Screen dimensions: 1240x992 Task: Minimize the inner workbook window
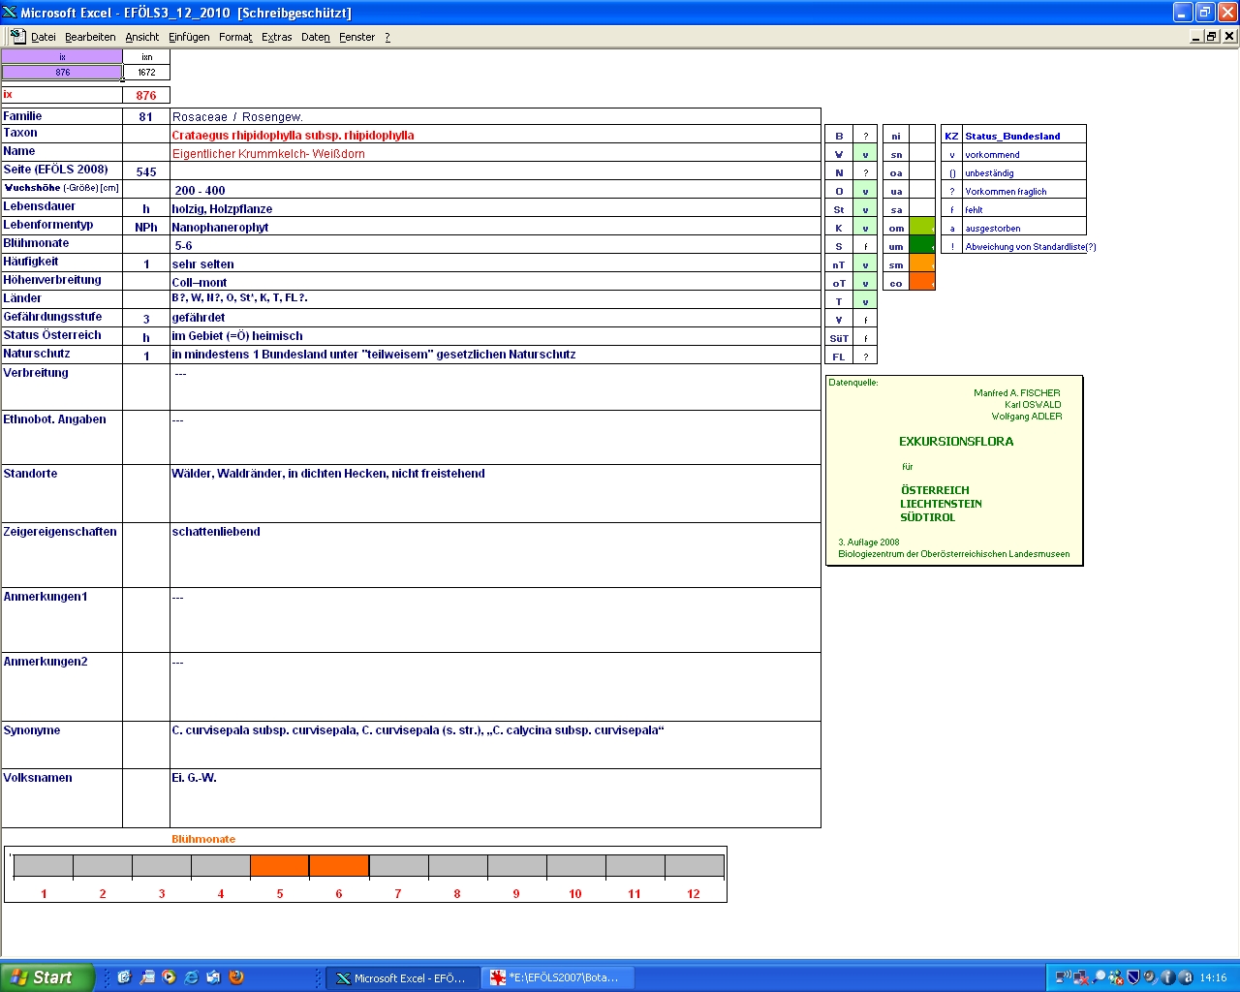pos(1196,36)
